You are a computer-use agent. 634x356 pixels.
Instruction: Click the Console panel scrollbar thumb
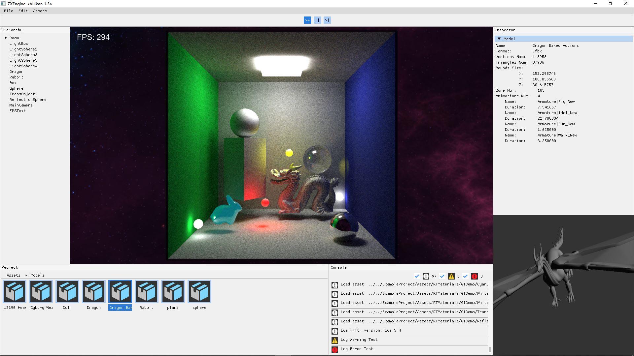(490, 349)
